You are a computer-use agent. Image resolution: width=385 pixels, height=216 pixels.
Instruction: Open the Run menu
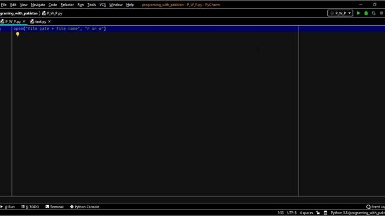pos(81,5)
